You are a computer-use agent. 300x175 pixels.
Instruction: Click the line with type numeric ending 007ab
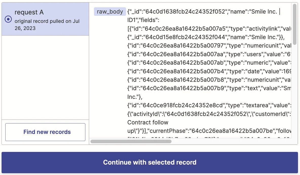tap(209, 63)
